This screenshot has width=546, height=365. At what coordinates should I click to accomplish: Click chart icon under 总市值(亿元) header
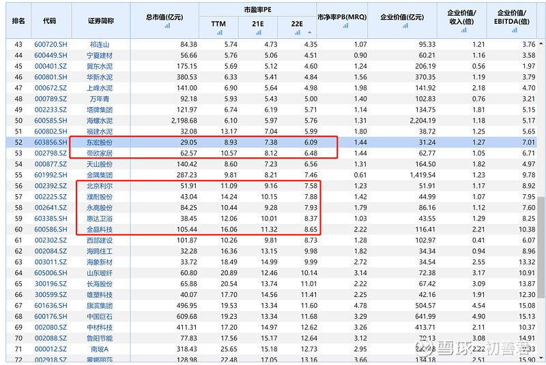(167, 26)
